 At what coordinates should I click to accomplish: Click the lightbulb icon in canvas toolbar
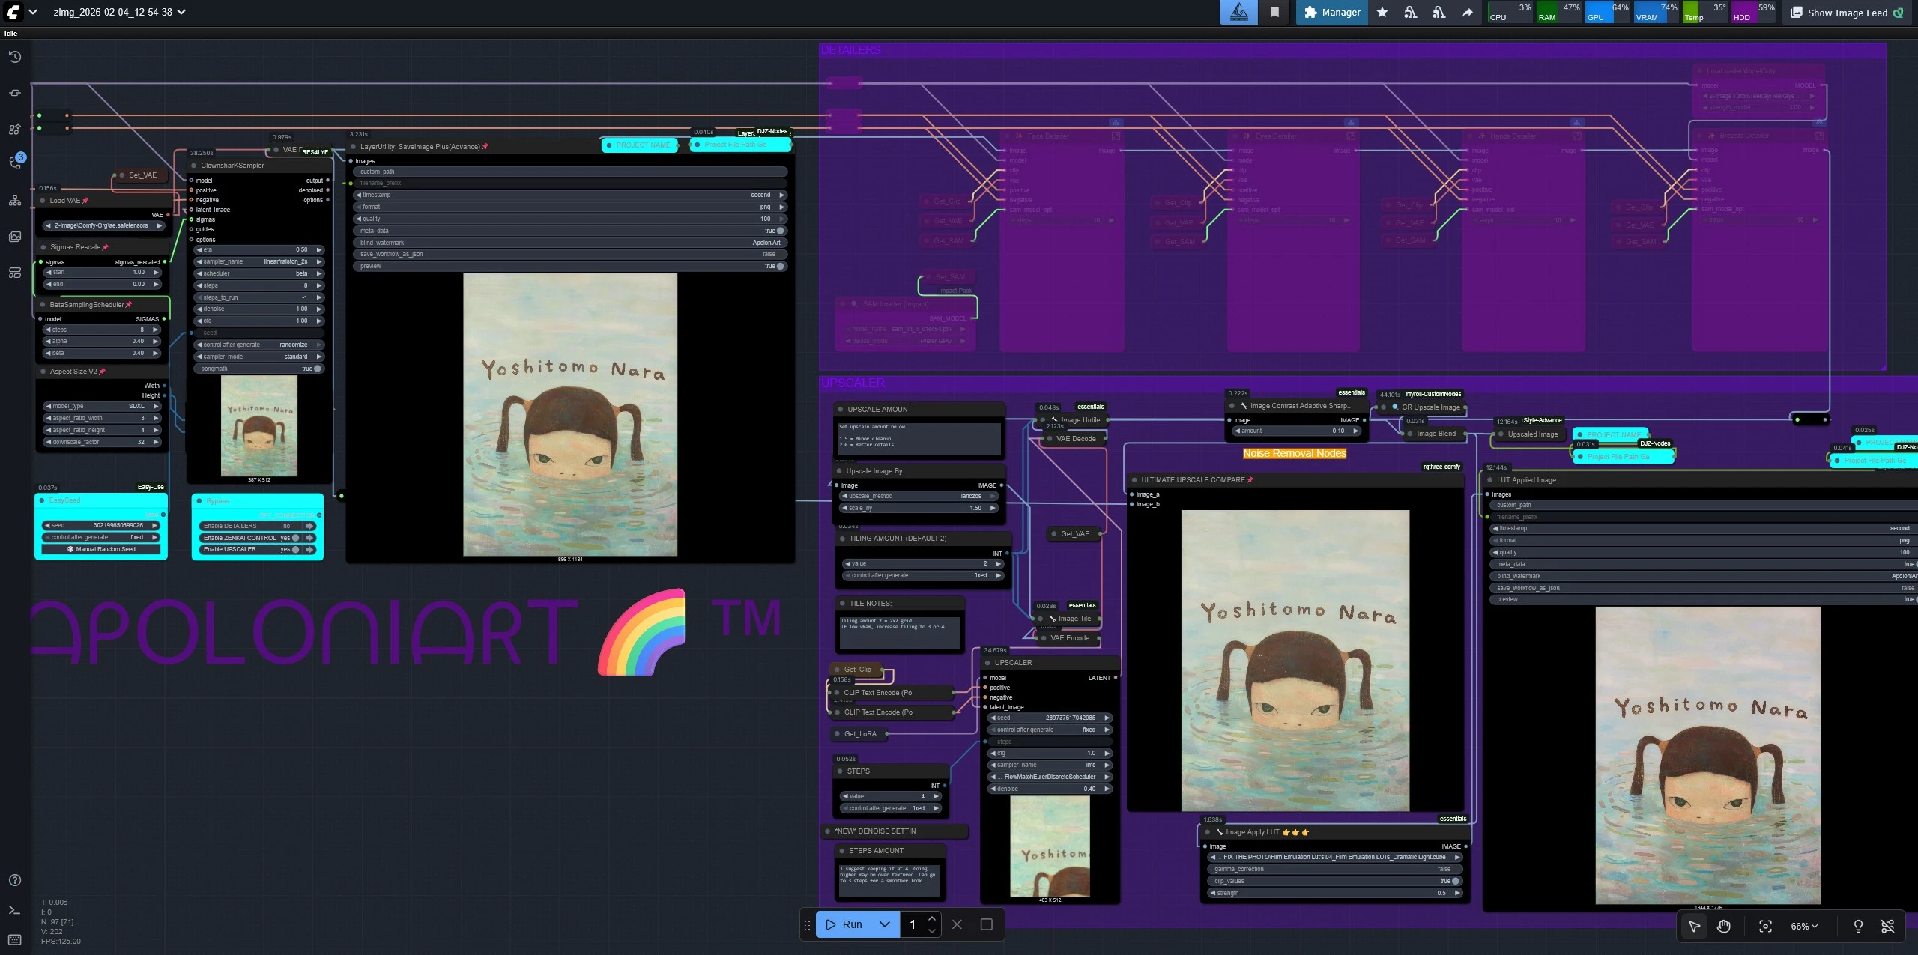click(1858, 927)
